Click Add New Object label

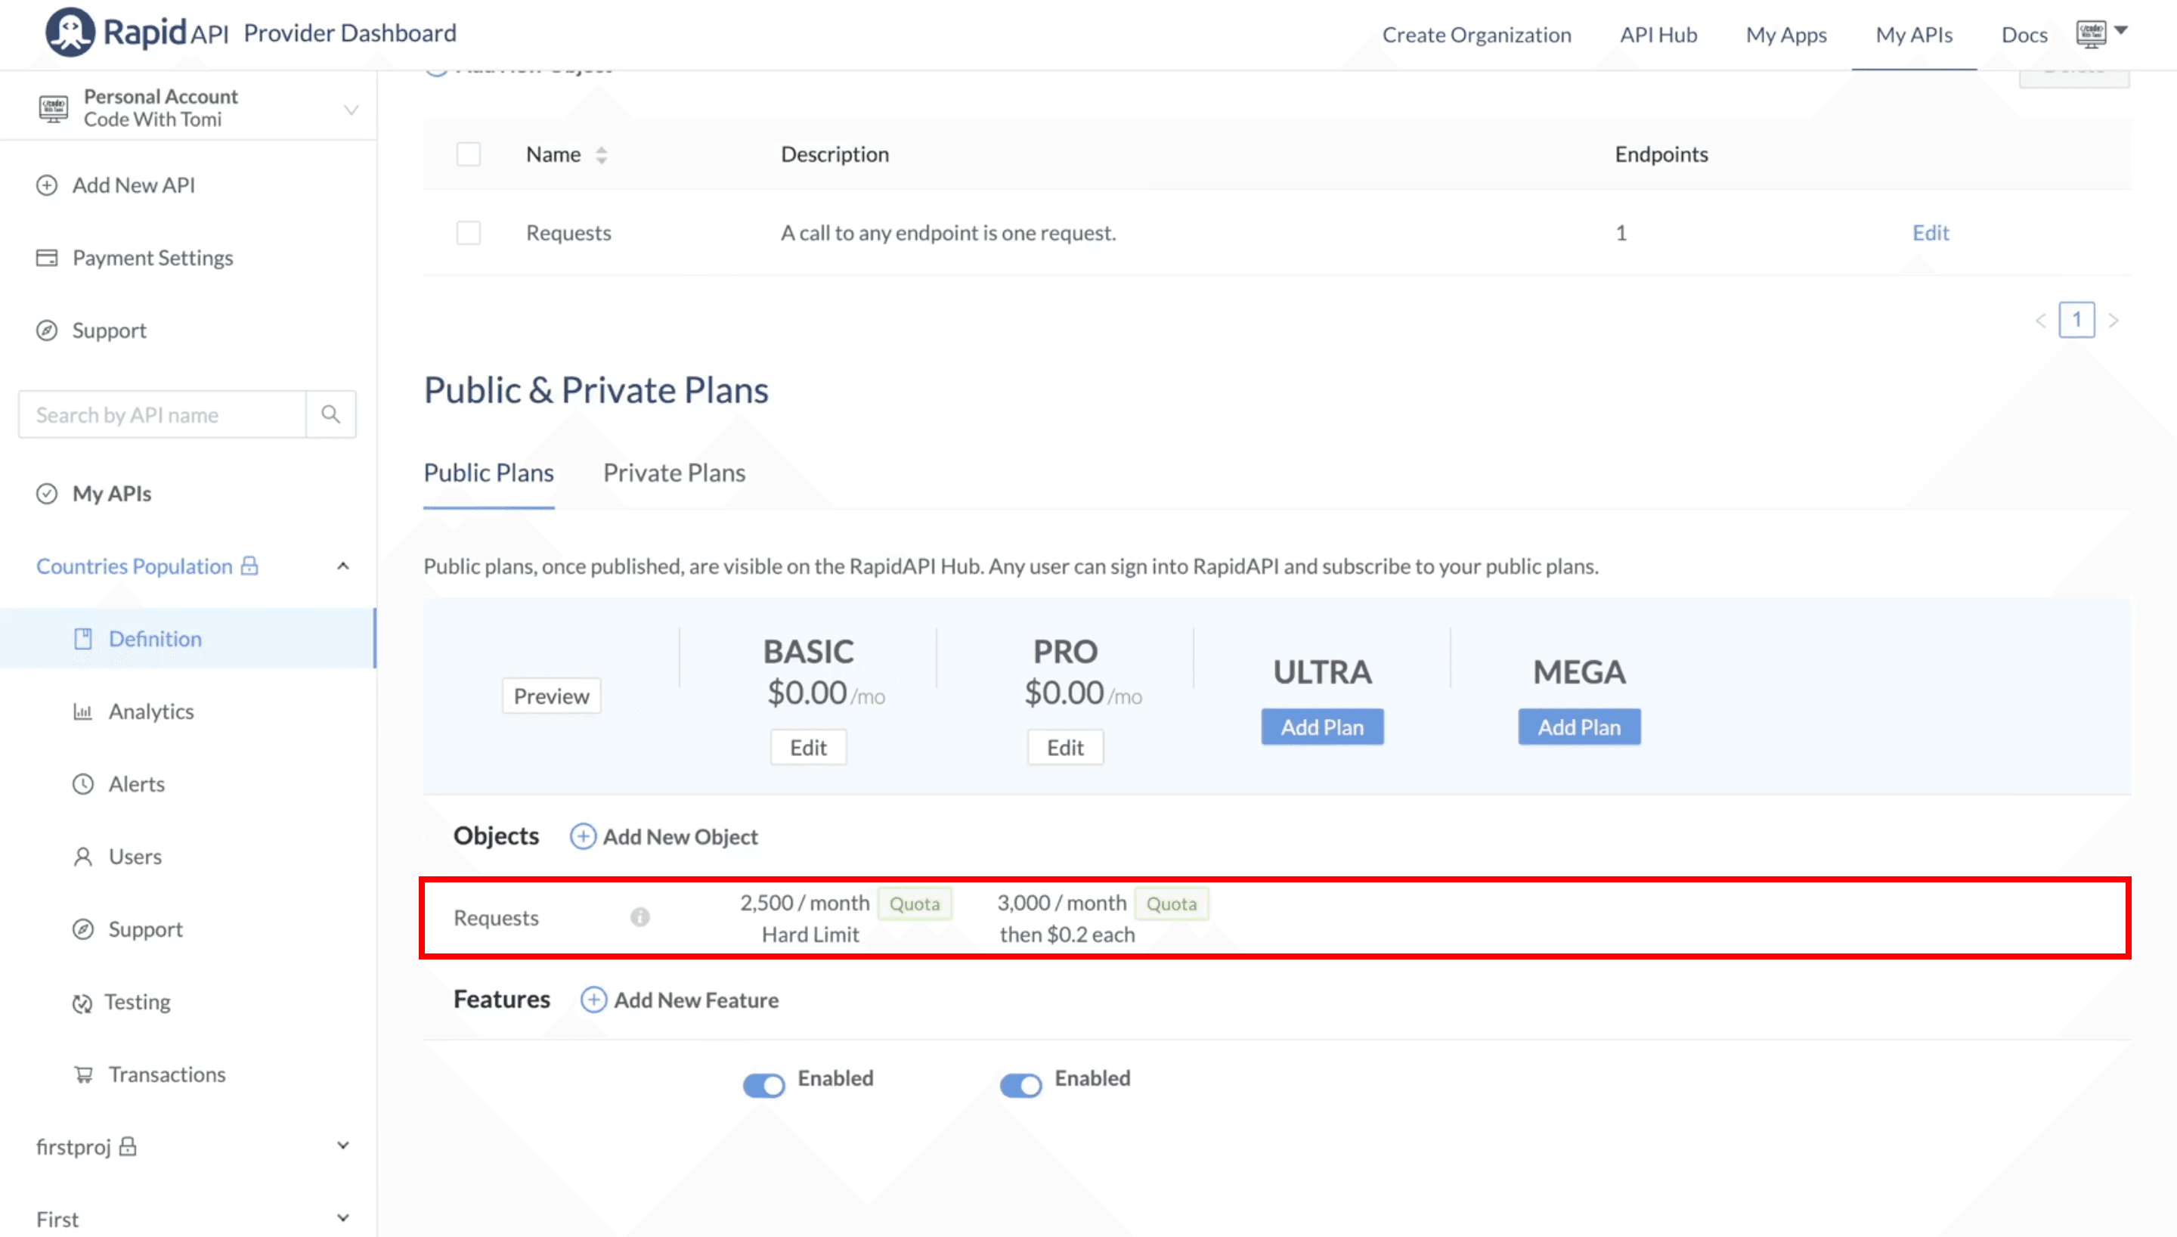click(x=680, y=837)
